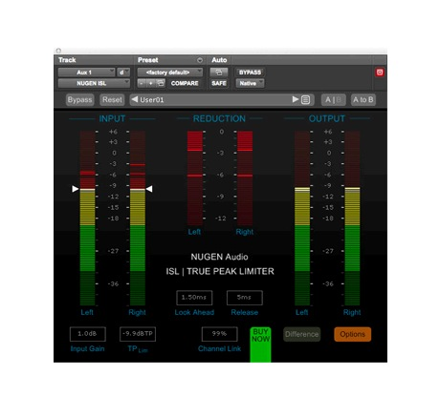Open the Native processing dropdown
Screen dimensions: 440x397
coord(250,83)
